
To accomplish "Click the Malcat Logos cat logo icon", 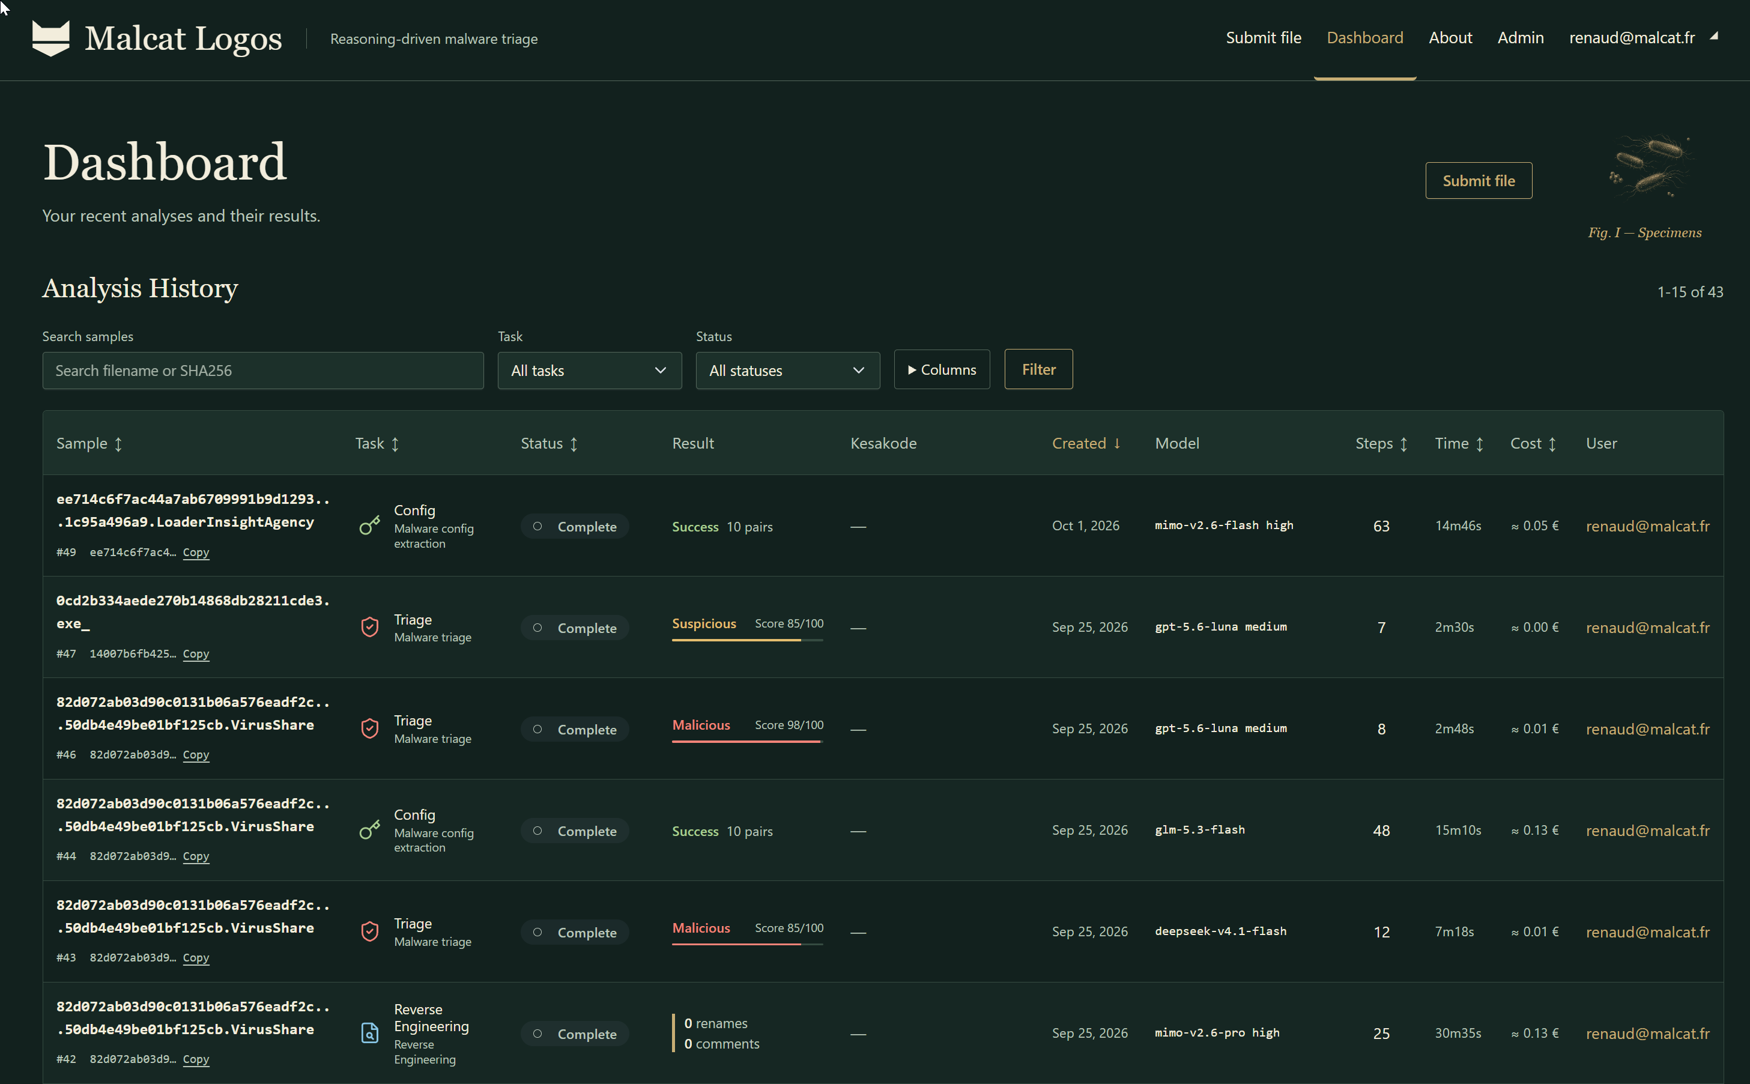I will click(51, 38).
